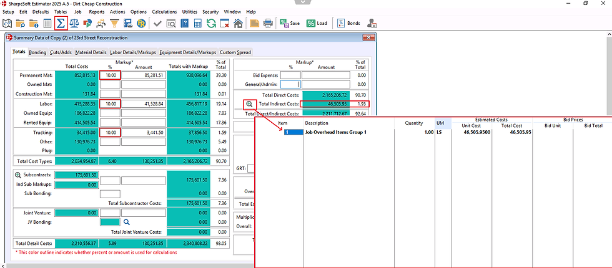Click the zoom icon next to Subcontracts
612x268 pixels.
17,175
